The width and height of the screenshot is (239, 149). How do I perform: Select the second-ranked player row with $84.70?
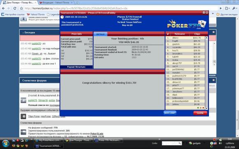tap(185, 41)
